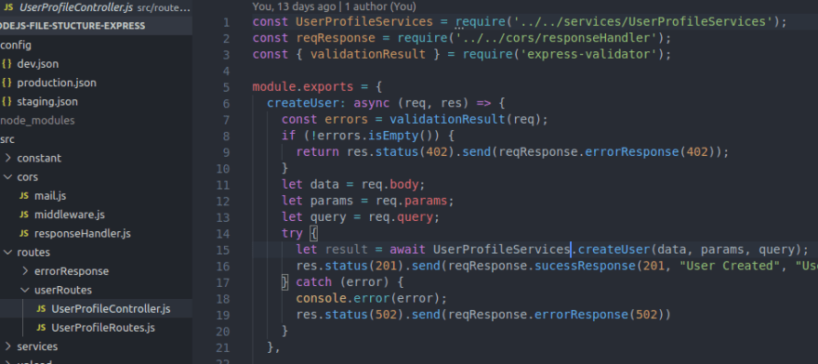Collapse the routes folder chevron
The height and width of the screenshot is (364, 818).
[x=7, y=253]
